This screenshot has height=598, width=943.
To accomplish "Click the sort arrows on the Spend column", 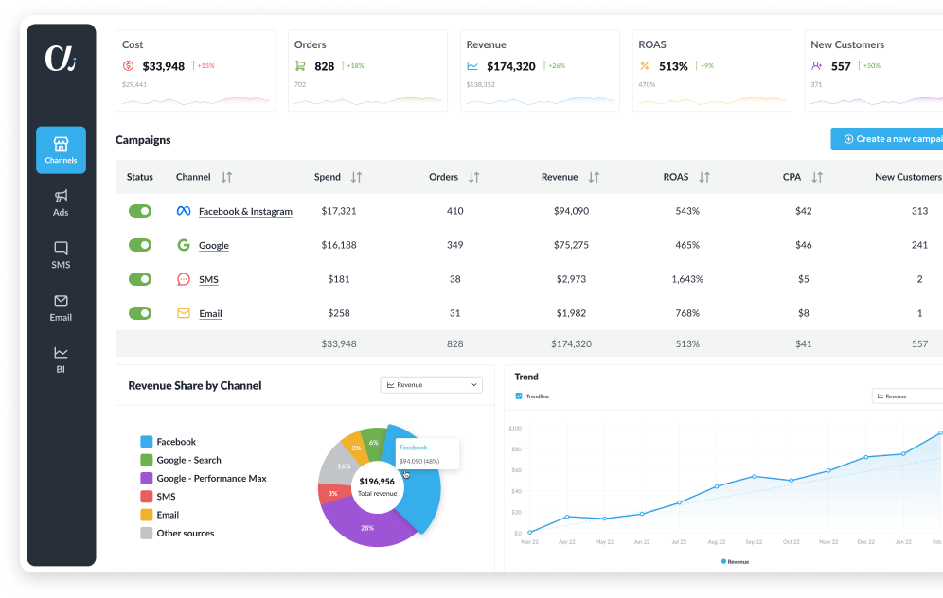I will pos(358,177).
